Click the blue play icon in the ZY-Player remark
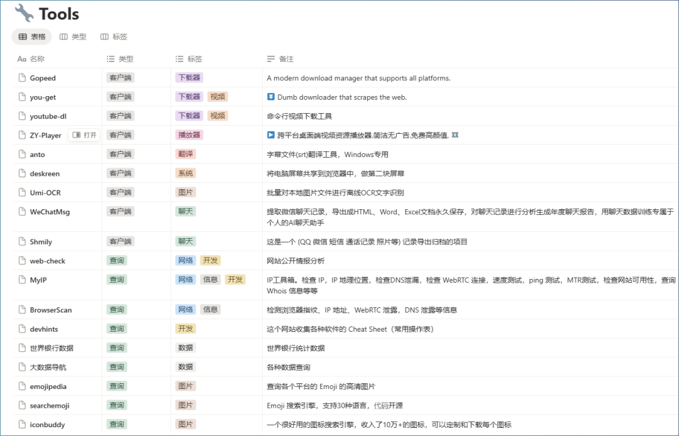The width and height of the screenshot is (679, 436). (271, 134)
